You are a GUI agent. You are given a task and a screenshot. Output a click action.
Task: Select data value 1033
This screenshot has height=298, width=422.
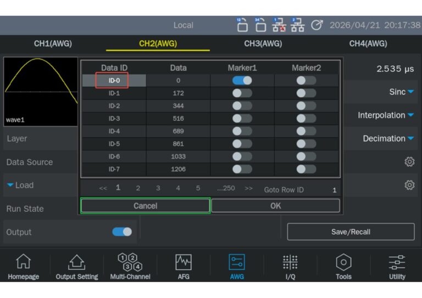178,156
